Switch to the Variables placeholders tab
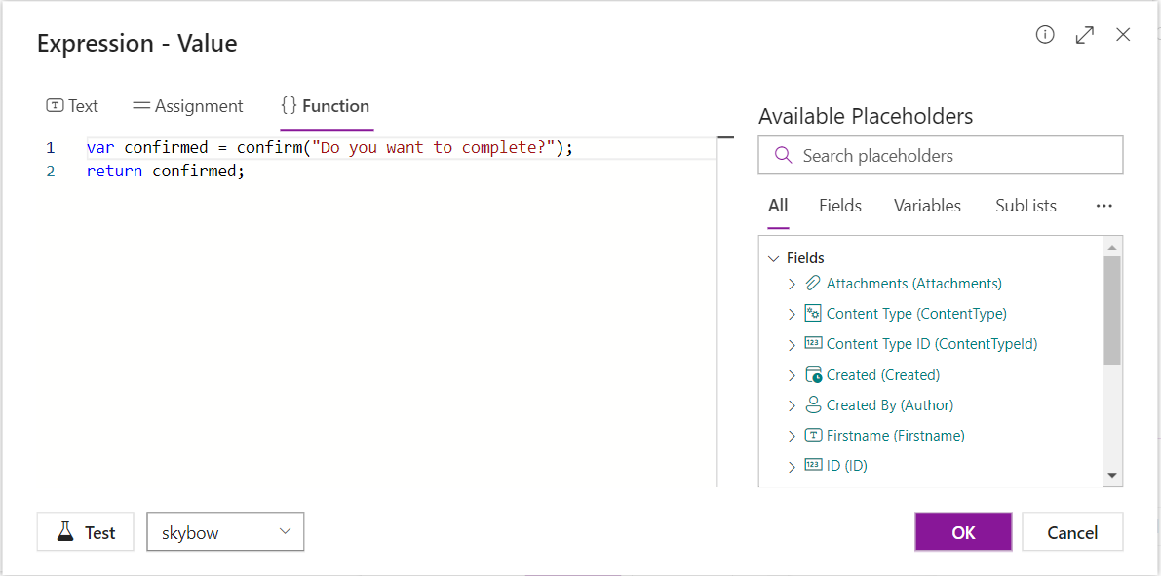The width and height of the screenshot is (1161, 576). coord(927,206)
